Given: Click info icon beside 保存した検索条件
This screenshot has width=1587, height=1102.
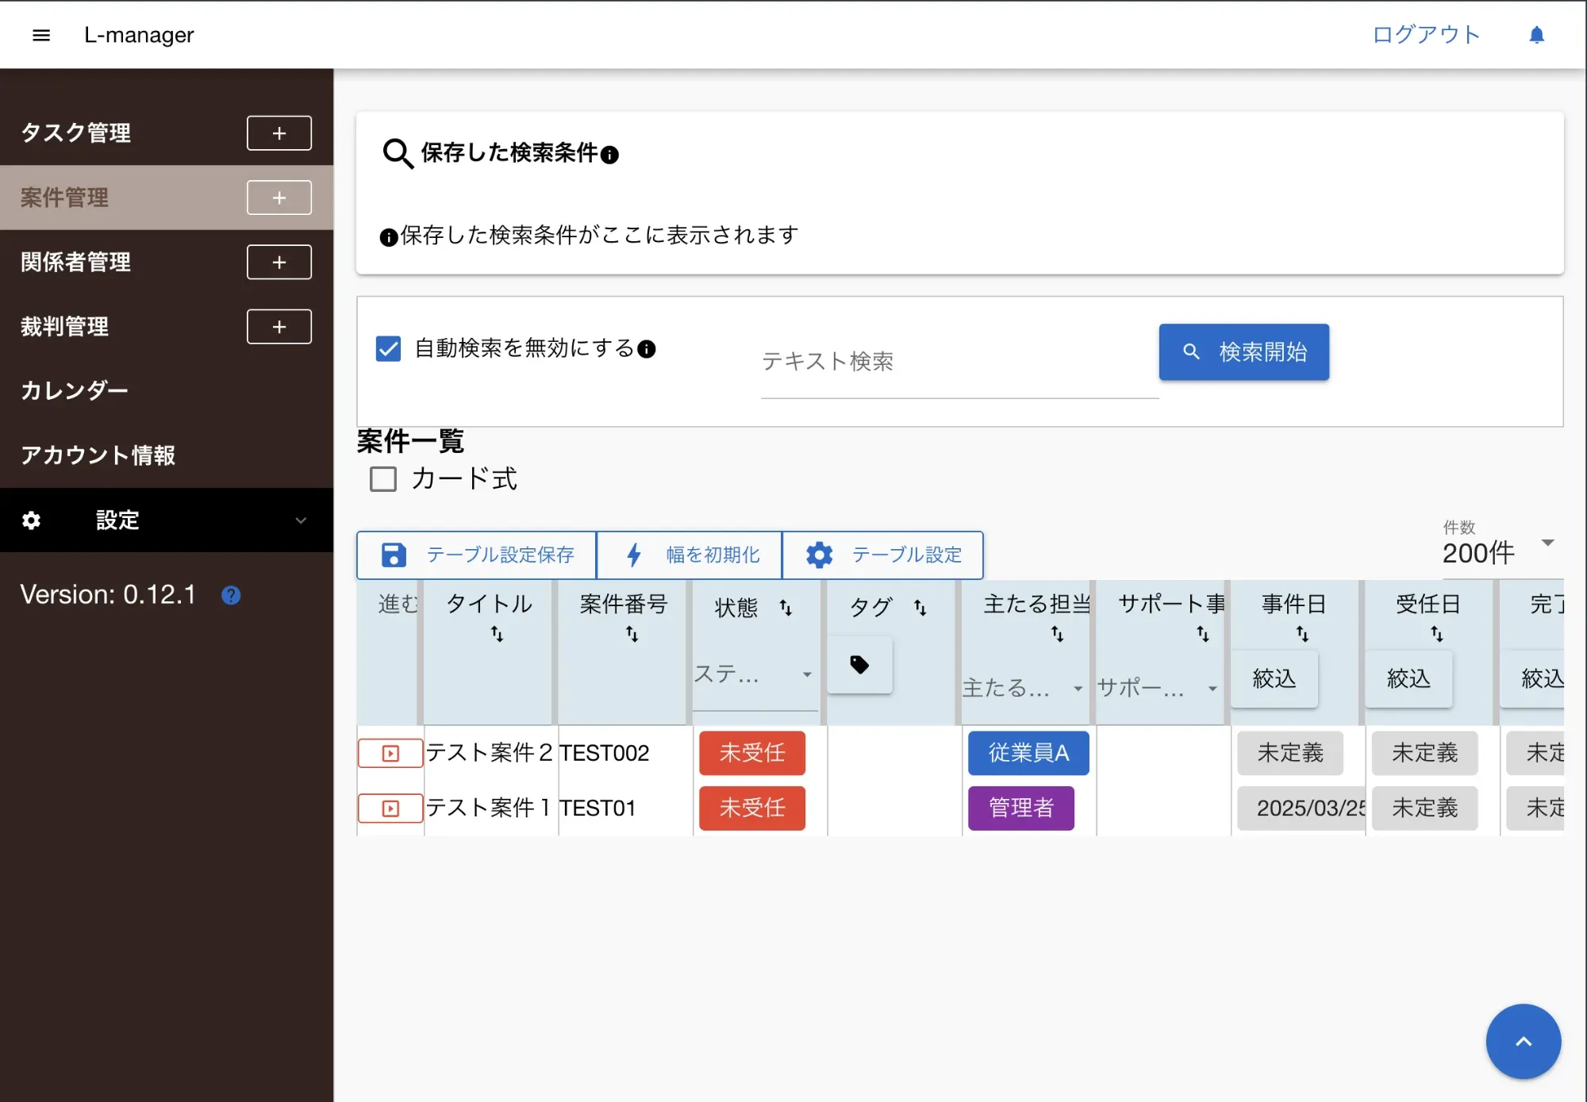Looking at the screenshot, I should pyautogui.click(x=609, y=155).
